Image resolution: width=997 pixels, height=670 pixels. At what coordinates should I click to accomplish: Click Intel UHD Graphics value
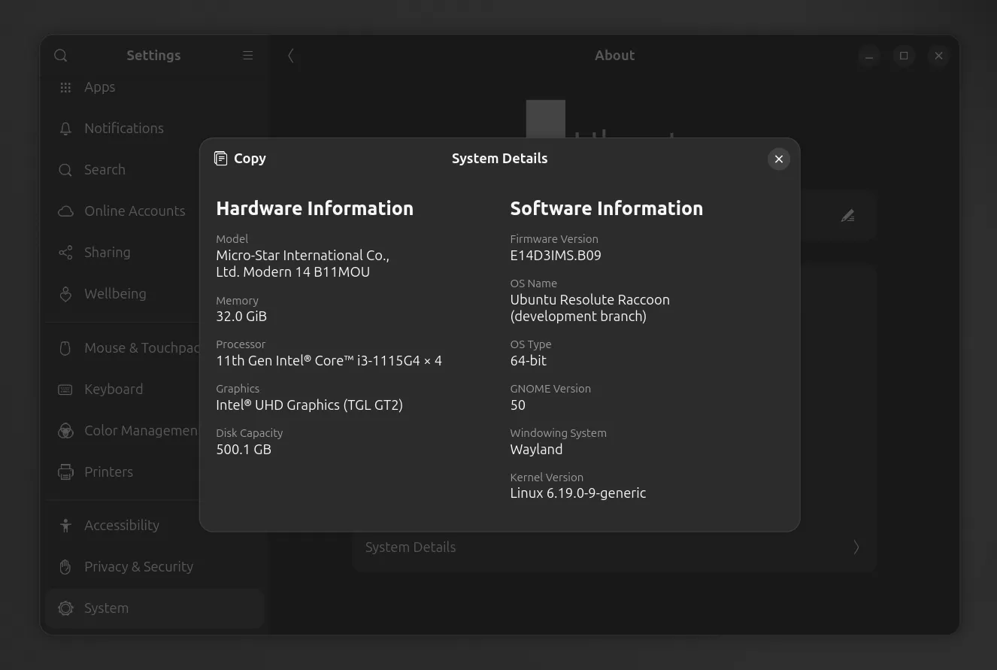click(x=309, y=405)
